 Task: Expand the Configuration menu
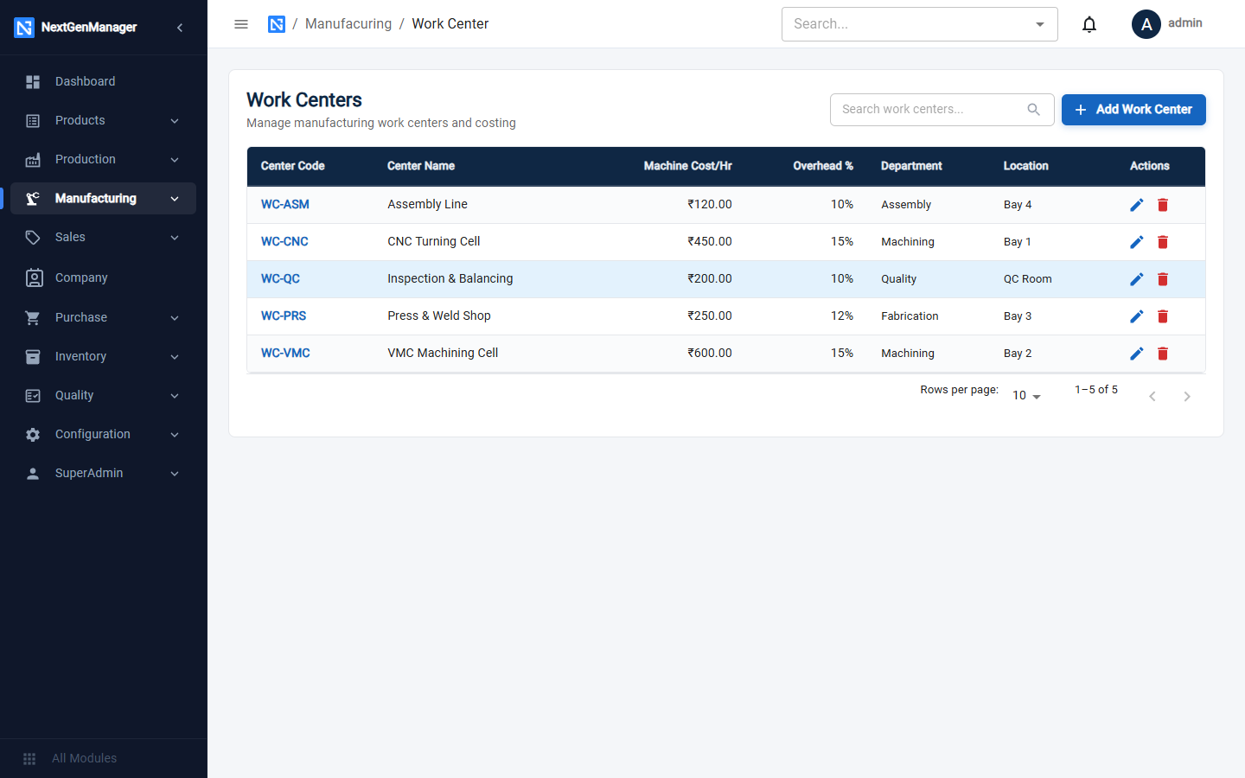click(x=104, y=435)
